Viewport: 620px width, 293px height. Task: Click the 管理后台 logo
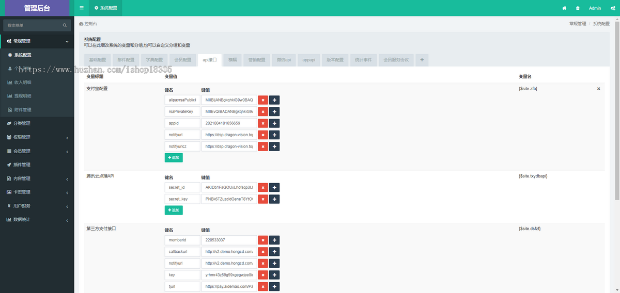pyautogui.click(x=37, y=8)
